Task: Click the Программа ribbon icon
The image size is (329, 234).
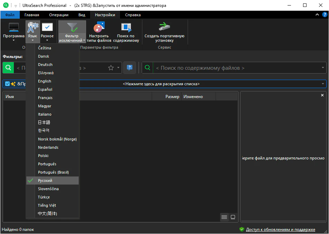Action: (13, 28)
